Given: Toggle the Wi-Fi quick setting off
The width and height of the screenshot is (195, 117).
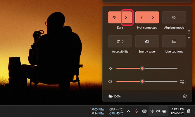Looking at the screenshot, I should [x=114, y=18].
